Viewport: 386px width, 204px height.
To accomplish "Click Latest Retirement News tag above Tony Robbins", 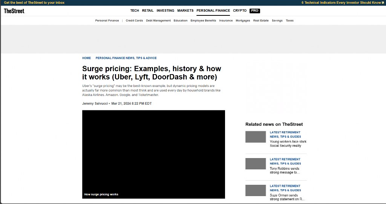I will coord(285,161).
